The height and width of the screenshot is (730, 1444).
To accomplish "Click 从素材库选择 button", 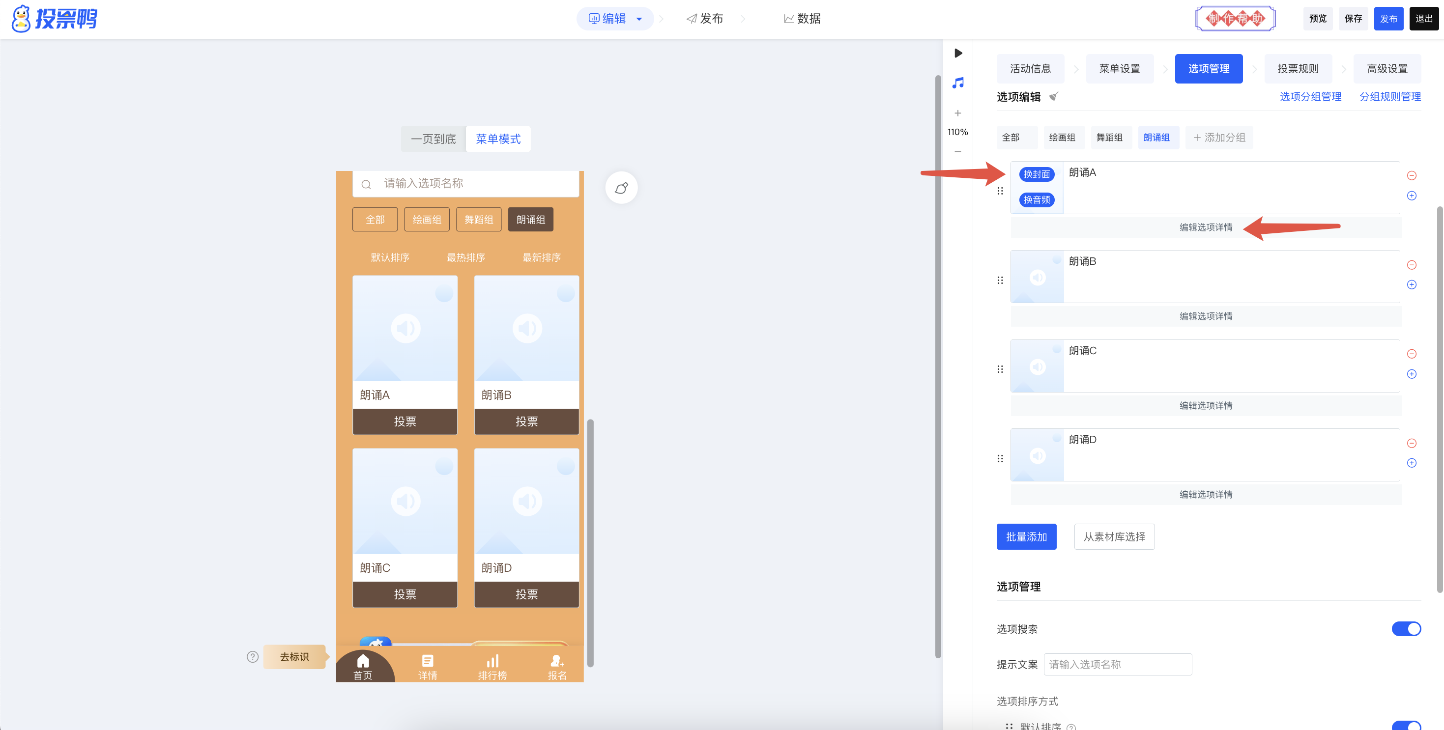I will [x=1114, y=537].
